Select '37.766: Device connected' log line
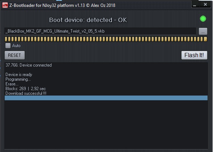The height and width of the screenshot is (152, 213). tap(29, 65)
